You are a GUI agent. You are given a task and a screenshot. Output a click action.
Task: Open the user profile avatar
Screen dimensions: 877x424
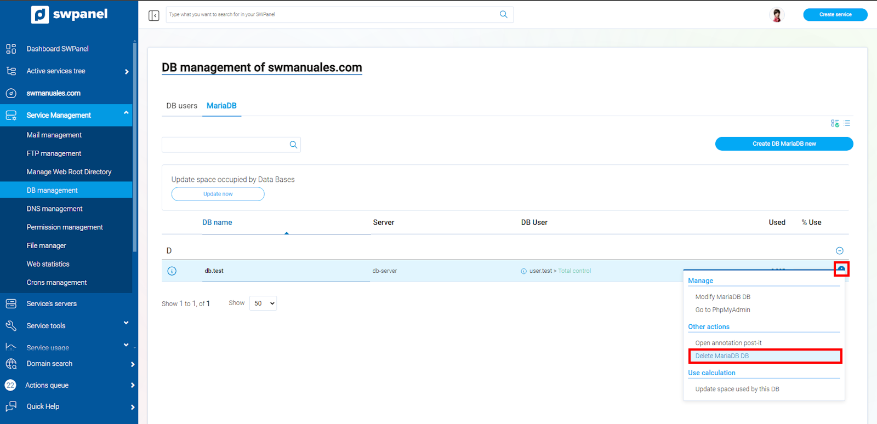click(776, 15)
